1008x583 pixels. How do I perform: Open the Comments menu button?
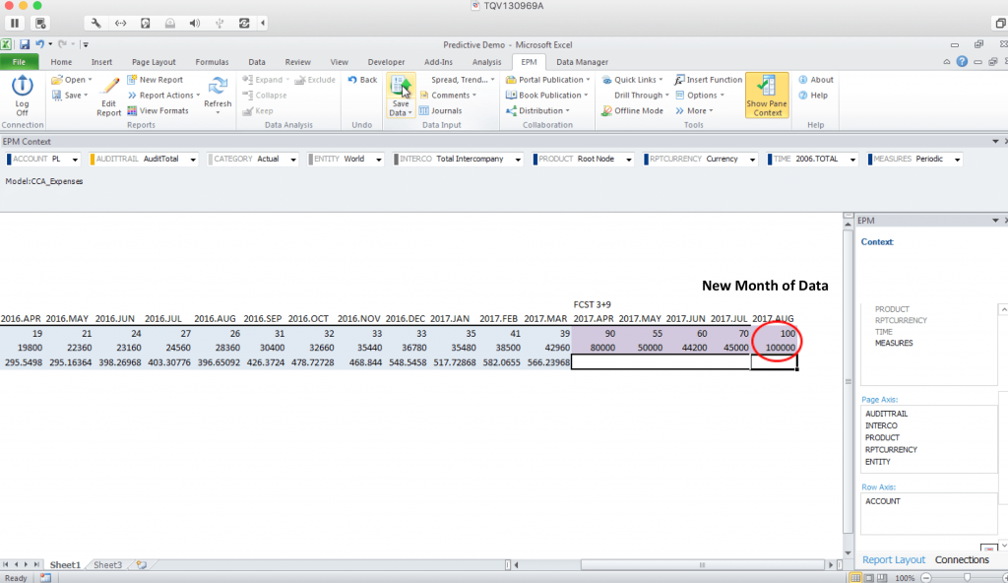click(448, 96)
